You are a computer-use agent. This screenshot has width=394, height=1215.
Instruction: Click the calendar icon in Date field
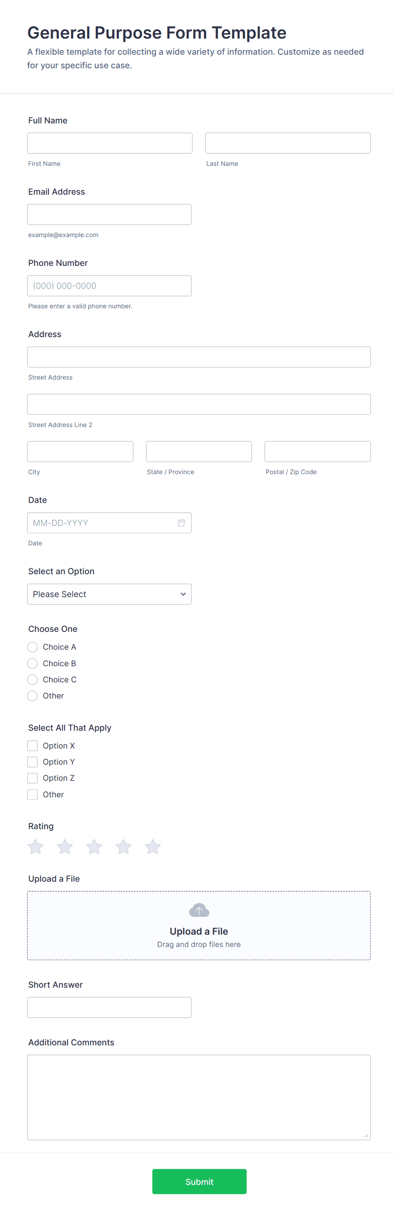point(181,522)
